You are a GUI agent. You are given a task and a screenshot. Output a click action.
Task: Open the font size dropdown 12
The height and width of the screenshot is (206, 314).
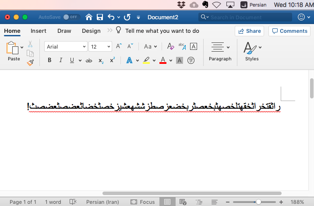tap(100, 47)
